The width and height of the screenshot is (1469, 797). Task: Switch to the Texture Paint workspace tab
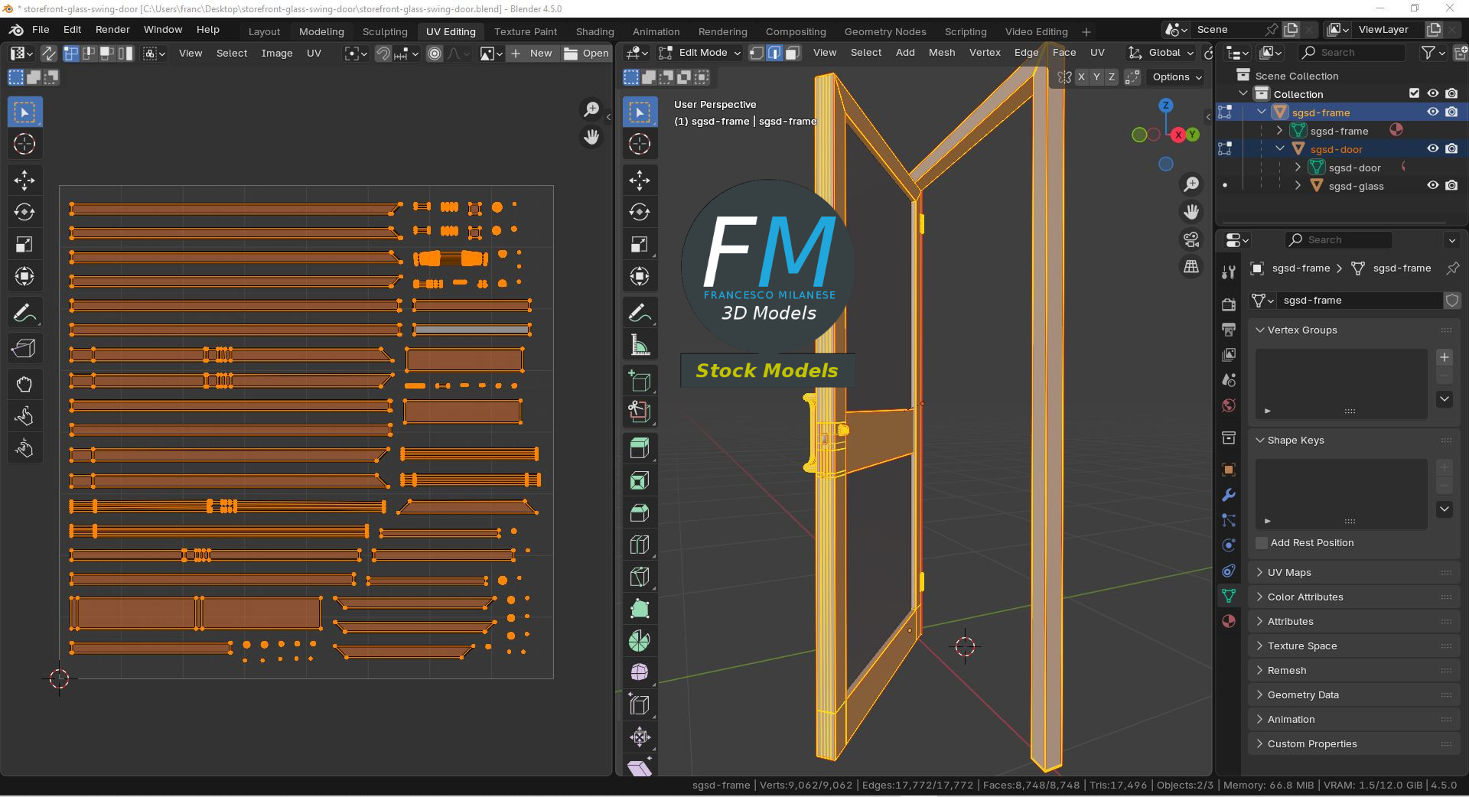pyautogui.click(x=526, y=31)
